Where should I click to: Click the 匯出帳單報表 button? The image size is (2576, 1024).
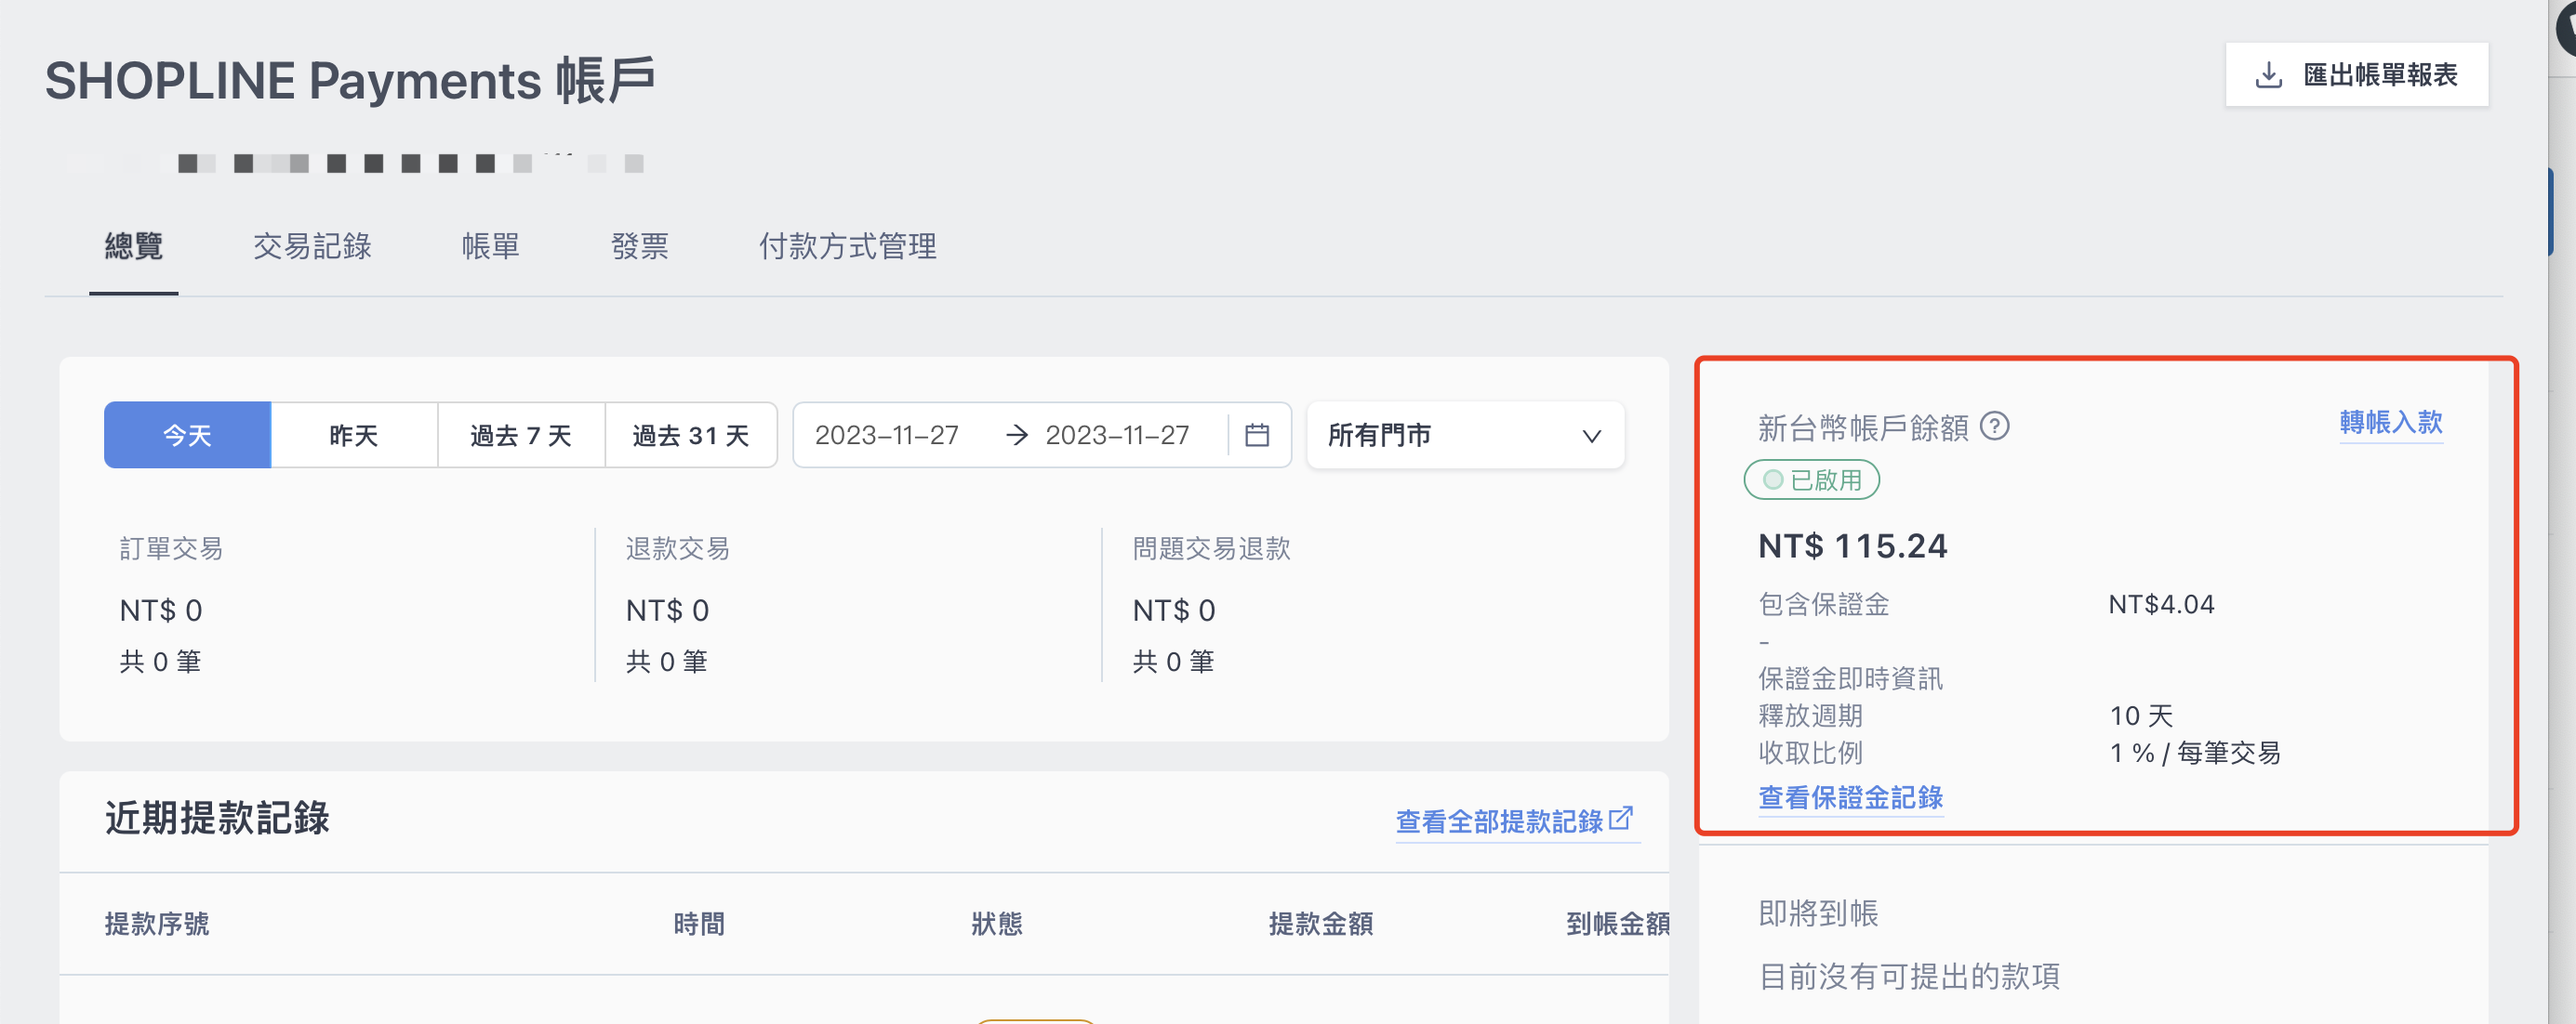tap(2356, 75)
